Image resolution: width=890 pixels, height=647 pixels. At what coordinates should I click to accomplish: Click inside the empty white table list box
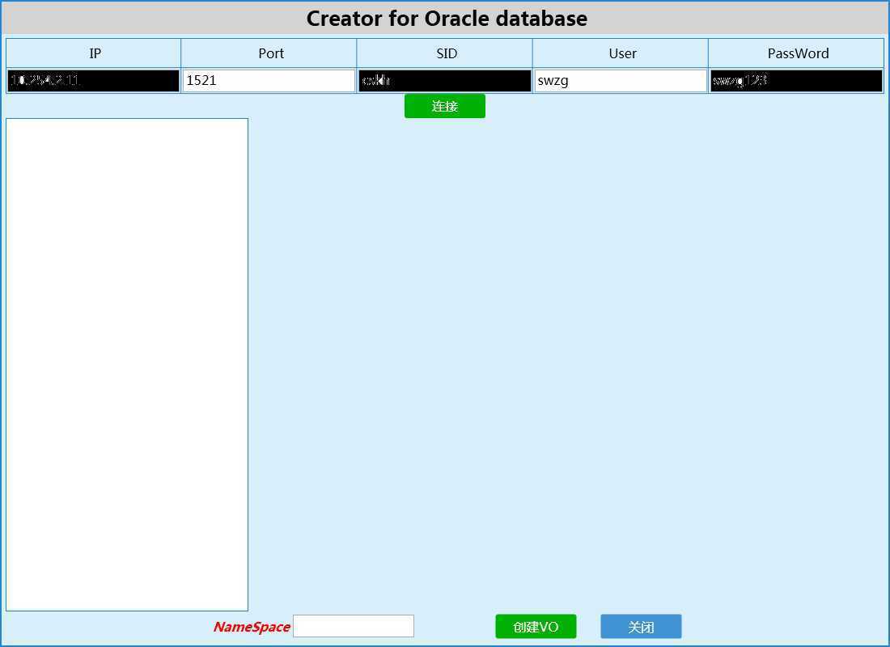click(127, 365)
